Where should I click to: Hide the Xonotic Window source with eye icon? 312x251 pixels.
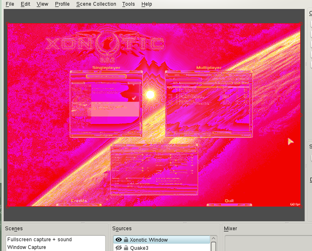pos(119,240)
